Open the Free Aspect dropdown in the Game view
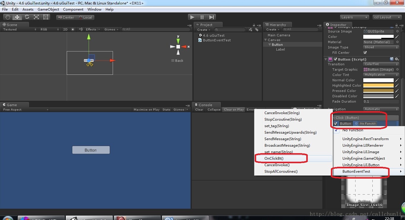The image size is (405, 220). (25, 109)
